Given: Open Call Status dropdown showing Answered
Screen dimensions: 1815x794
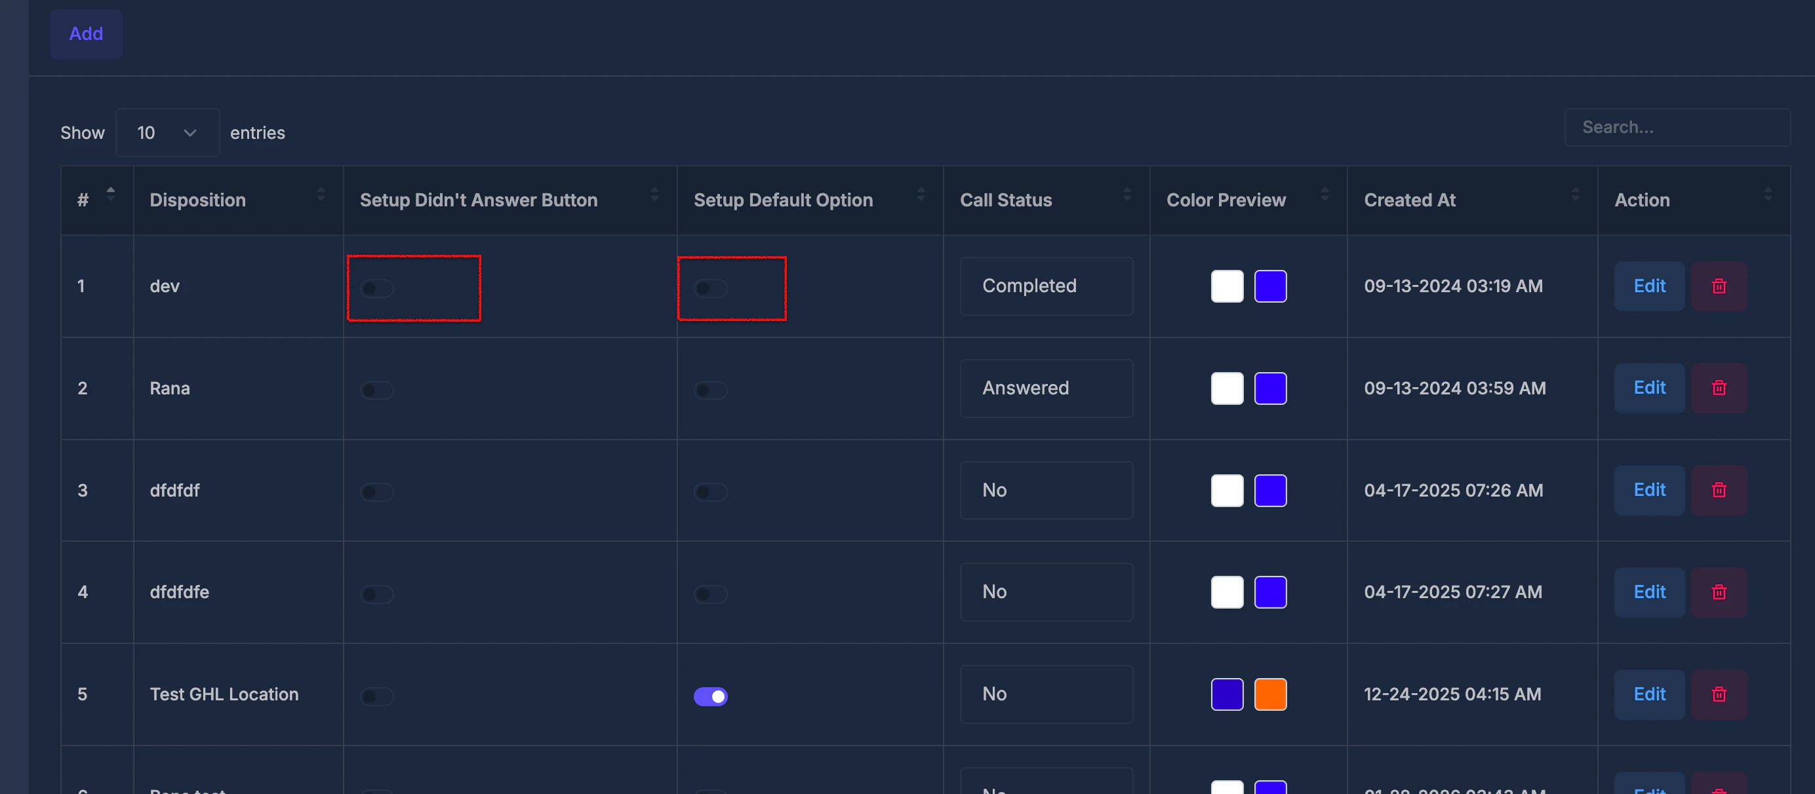Looking at the screenshot, I should coord(1046,388).
